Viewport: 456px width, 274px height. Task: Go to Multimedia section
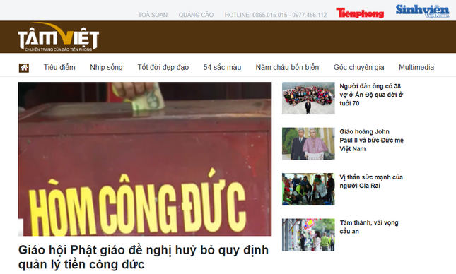point(416,67)
